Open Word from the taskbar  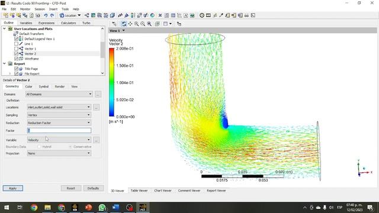(x=116, y=208)
